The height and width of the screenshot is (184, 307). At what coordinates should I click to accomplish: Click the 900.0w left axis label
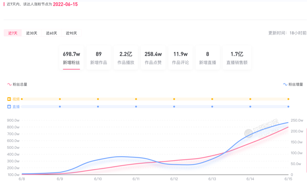13,120
